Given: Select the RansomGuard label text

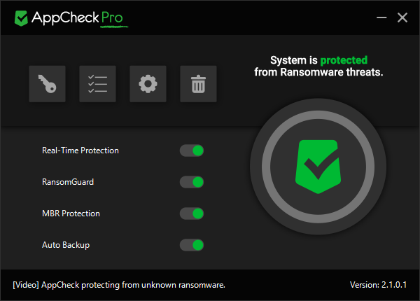Looking at the screenshot, I should [x=68, y=182].
